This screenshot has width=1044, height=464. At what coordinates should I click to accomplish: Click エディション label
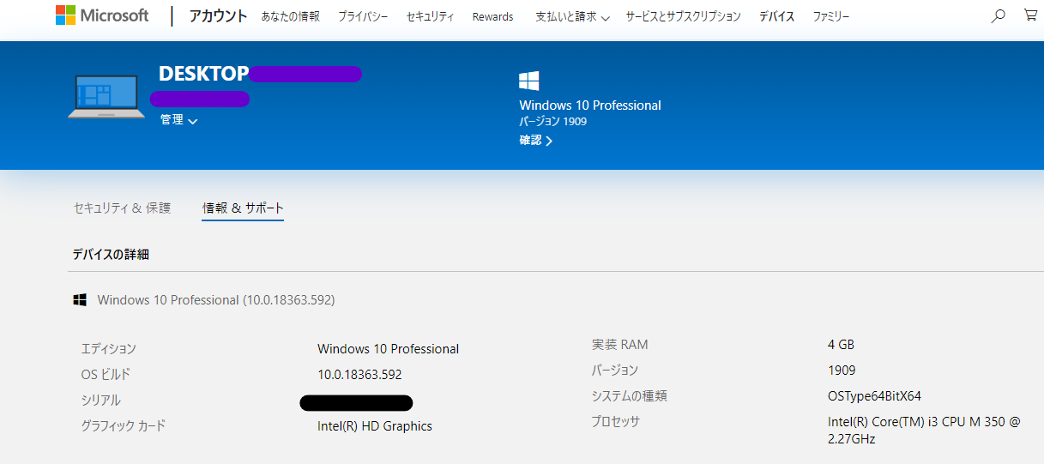tap(108, 349)
